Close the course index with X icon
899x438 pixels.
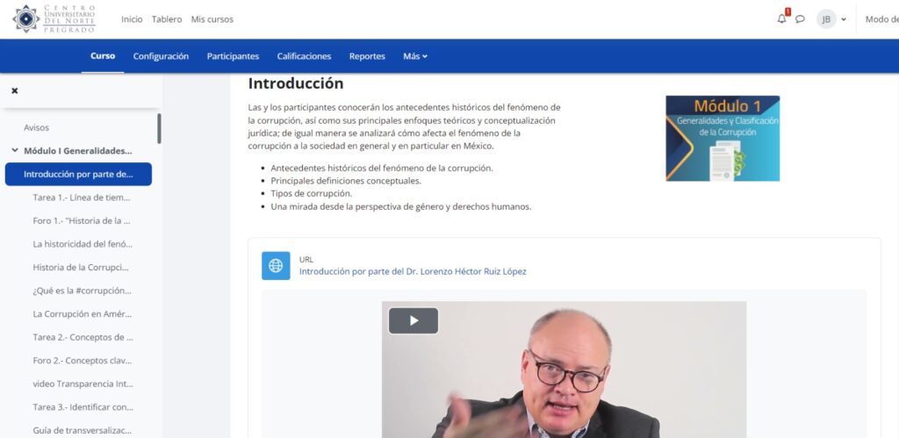click(x=15, y=90)
